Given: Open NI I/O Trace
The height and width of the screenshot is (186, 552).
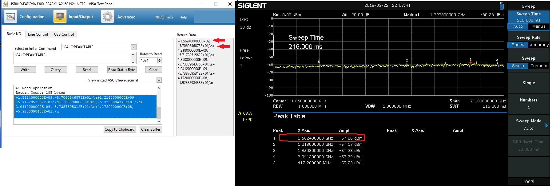Looking at the screenshot, I should (x=164, y=17).
